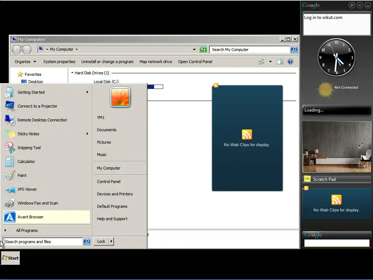Open the Google sidebar menu down-arrow icon
Viewport: 373px width, 280px height.
[360, 5]
